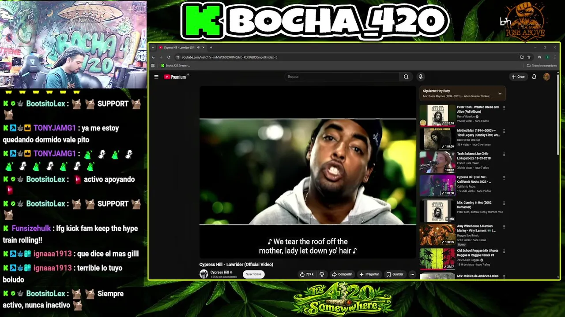The image size is (565, 317).
Task: Open options menu for the Old School Reggae Mix
Action: point(504,251)
